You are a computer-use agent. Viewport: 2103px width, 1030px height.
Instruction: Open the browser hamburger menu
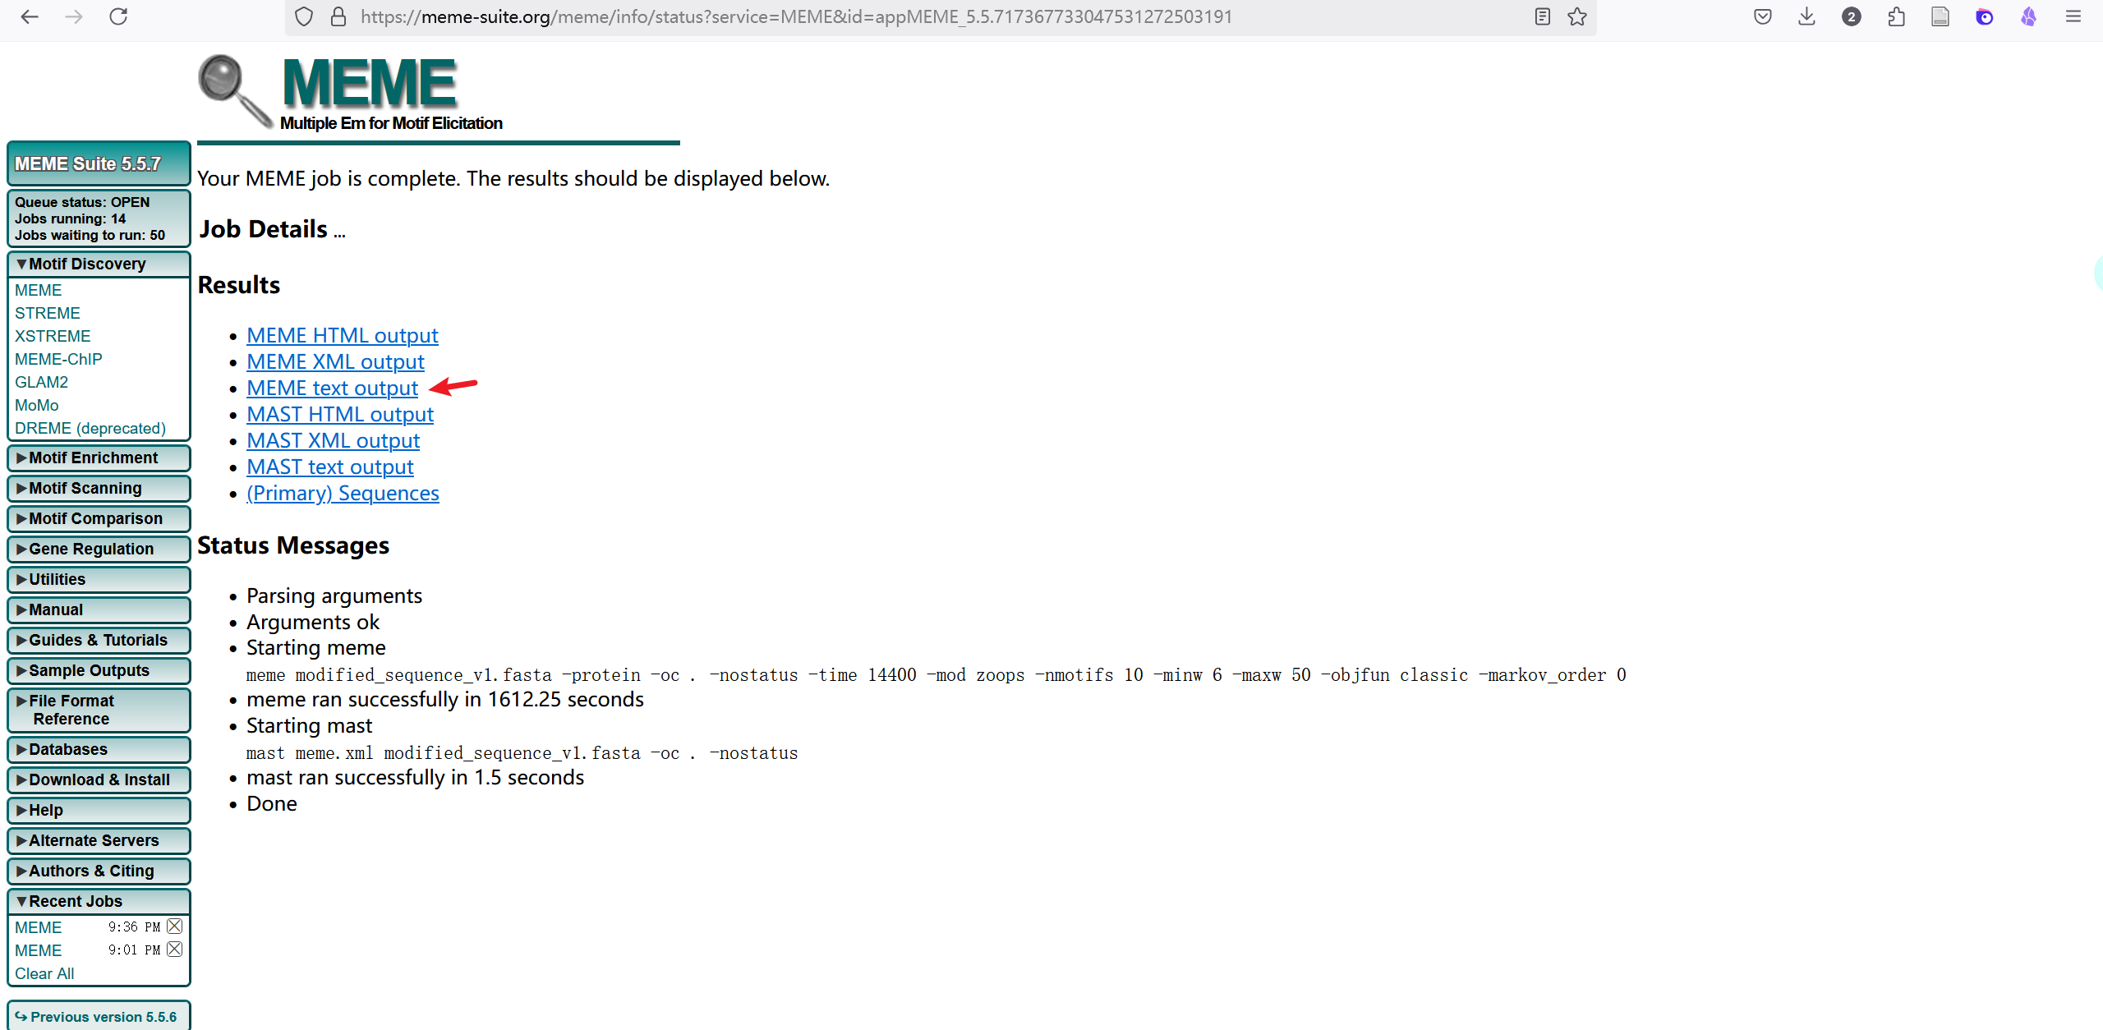2073,16
